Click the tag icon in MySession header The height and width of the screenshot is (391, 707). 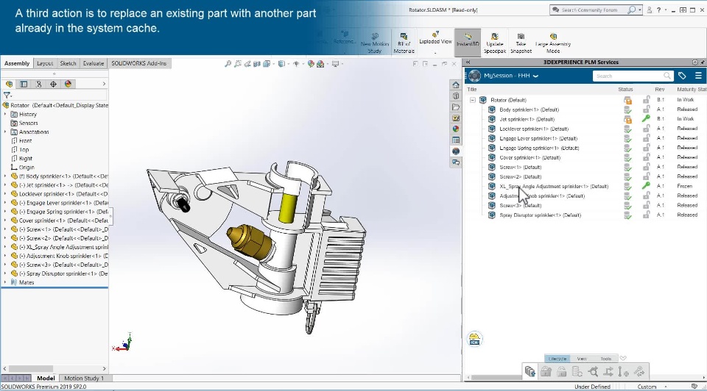682,76
